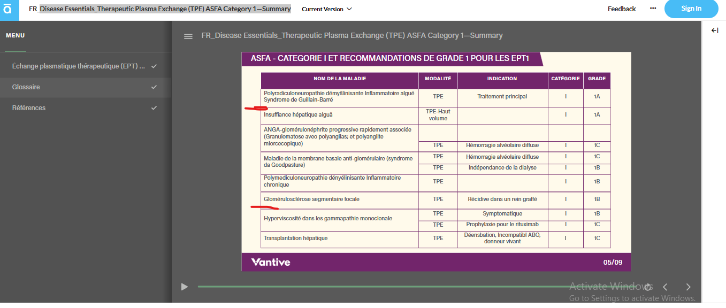Click the MENU header in the sidebar
The width and height of the screenshot is (726, 308).
pos(16,35)
